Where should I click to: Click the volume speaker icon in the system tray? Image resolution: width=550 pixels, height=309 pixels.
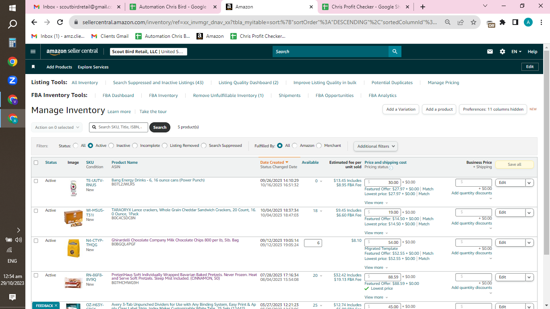pyautogui.click(x=18, y=240)
